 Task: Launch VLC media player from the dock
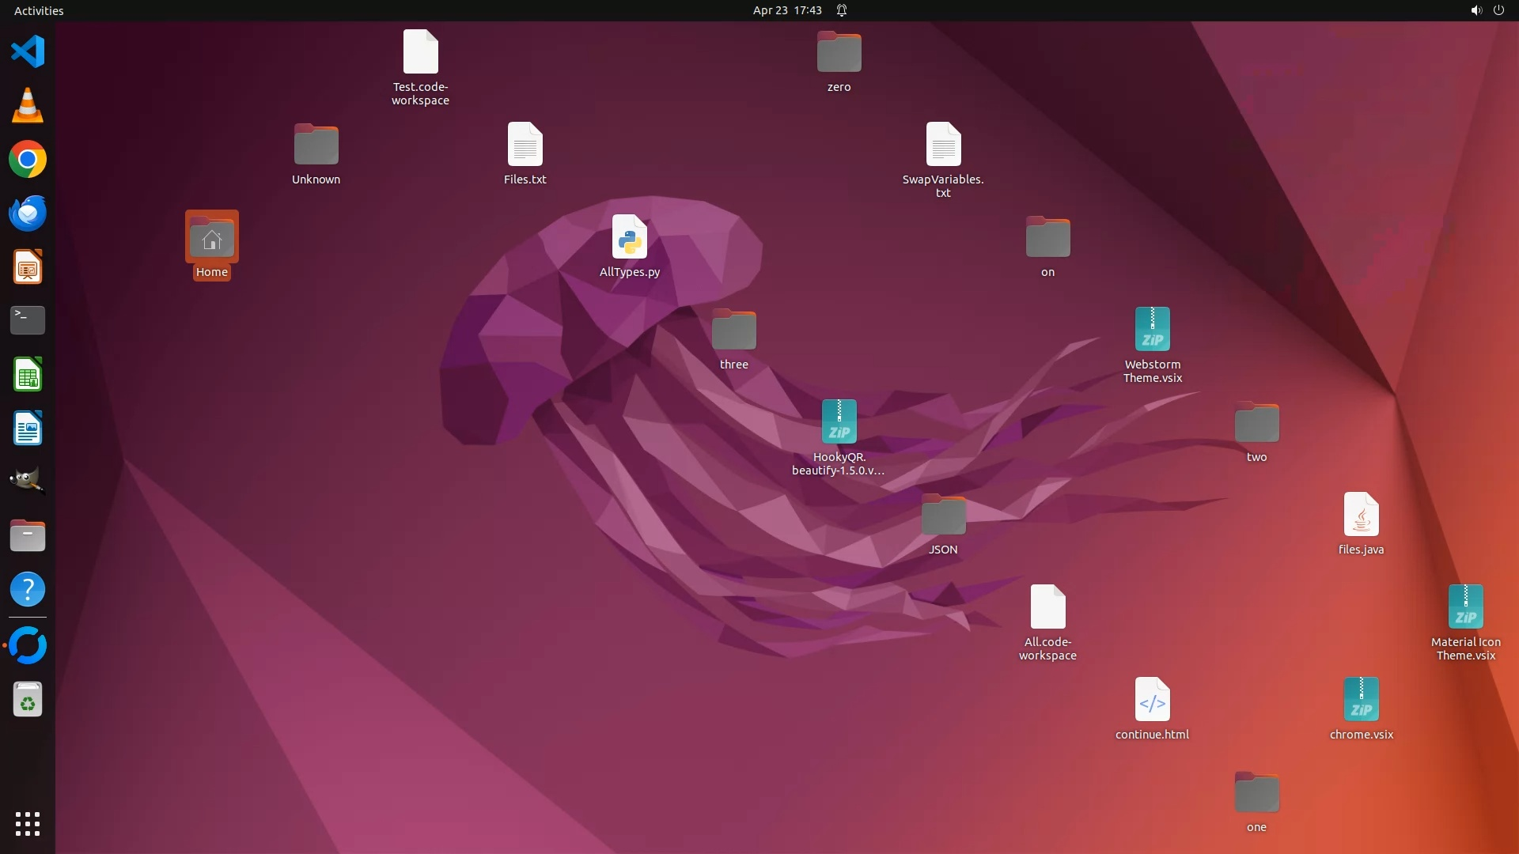coord(28,106)
